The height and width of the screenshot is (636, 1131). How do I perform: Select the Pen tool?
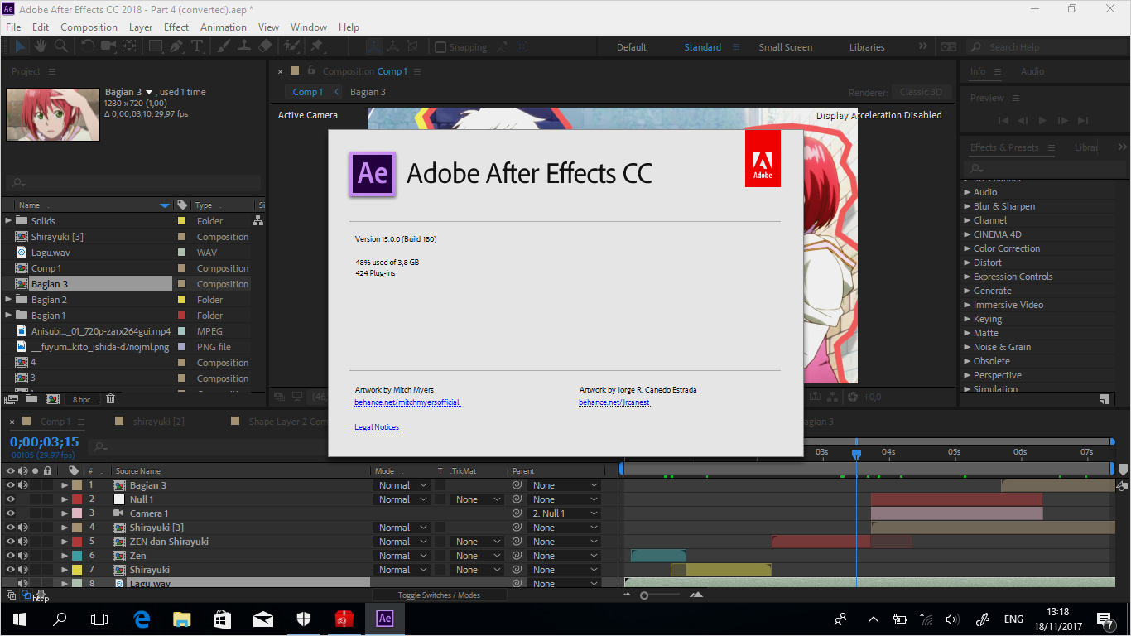click(x=176, y=47)
